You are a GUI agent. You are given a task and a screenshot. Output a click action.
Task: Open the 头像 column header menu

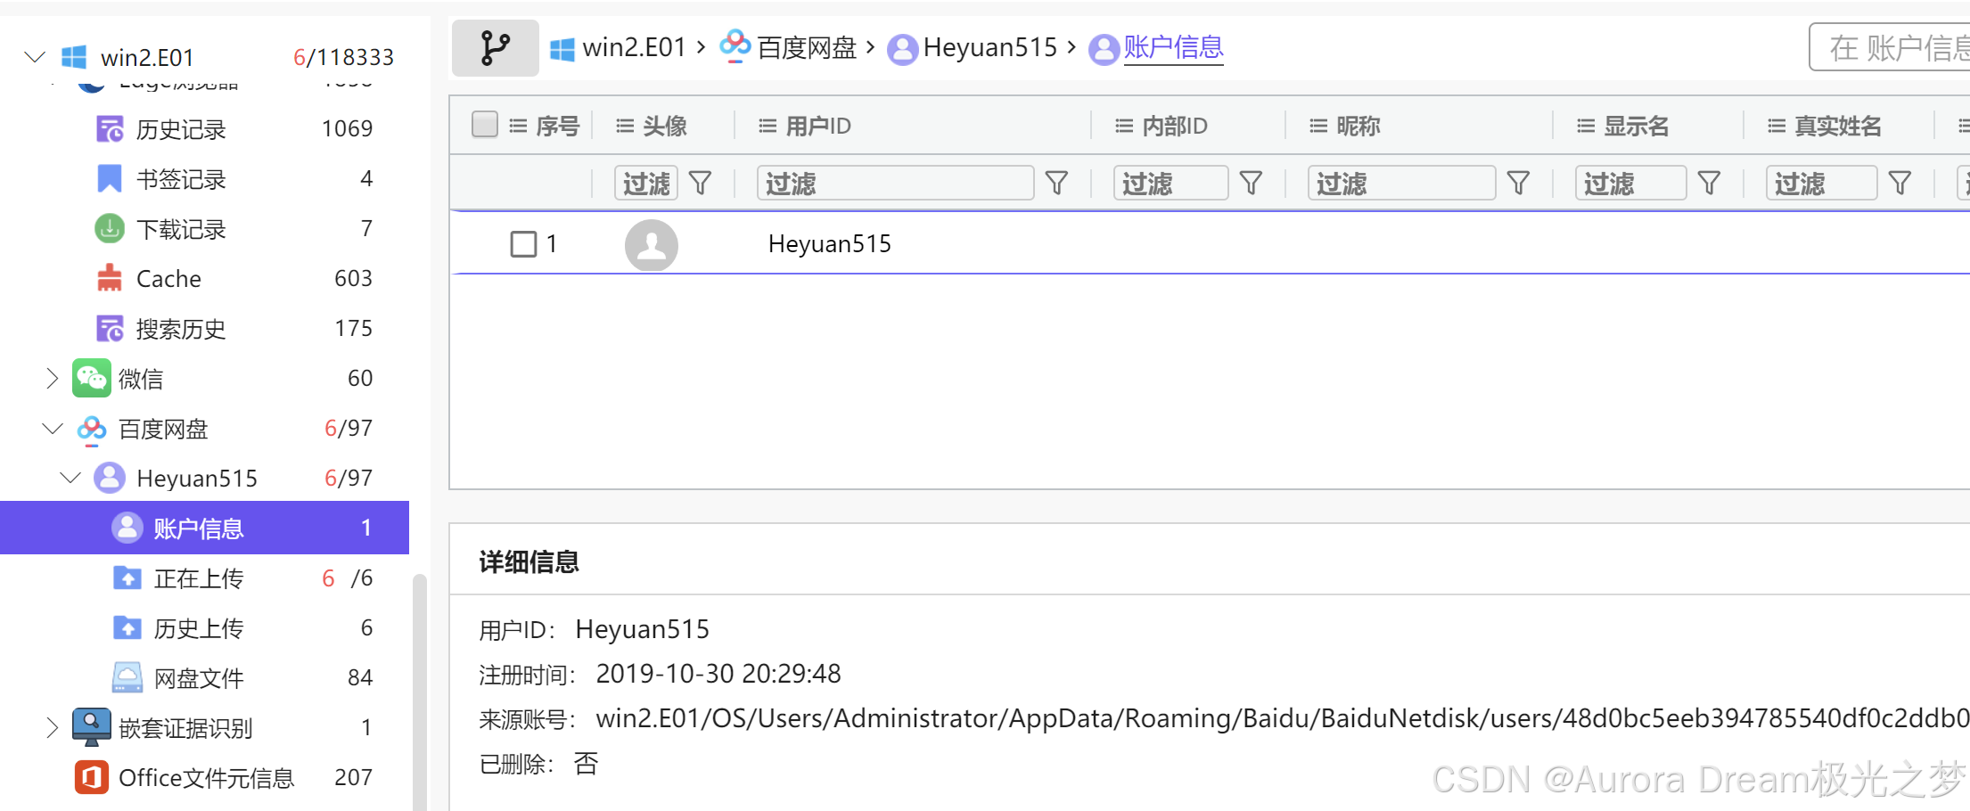coord(625,126)
